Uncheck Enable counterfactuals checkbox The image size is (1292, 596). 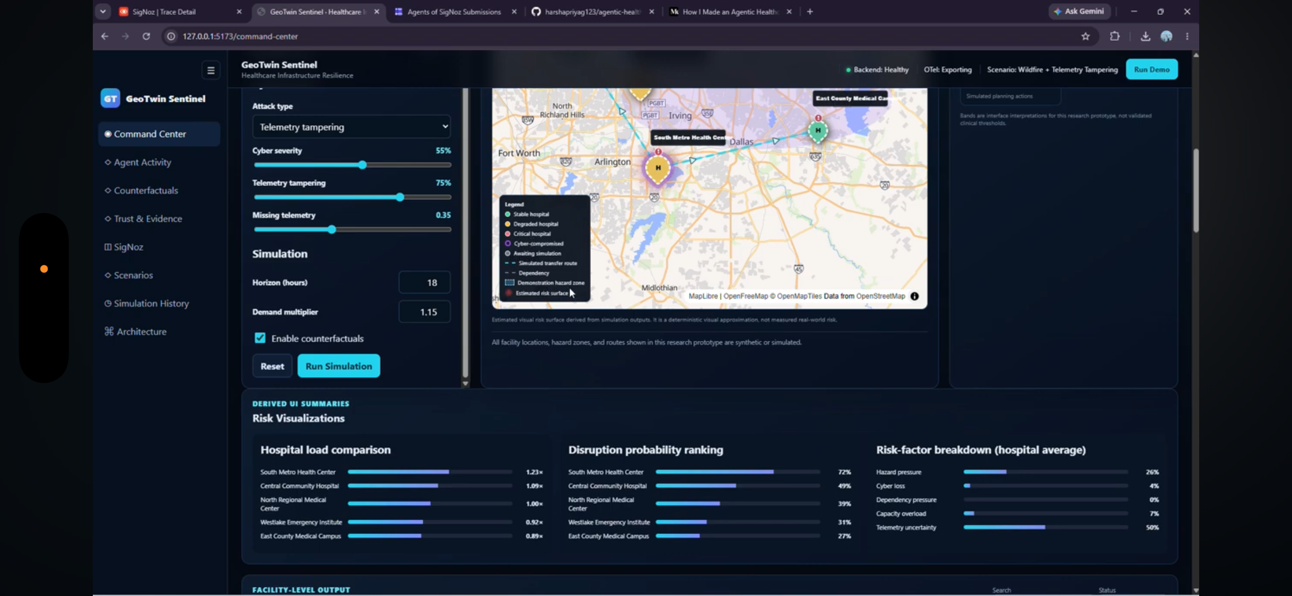[x=260, y=338]
